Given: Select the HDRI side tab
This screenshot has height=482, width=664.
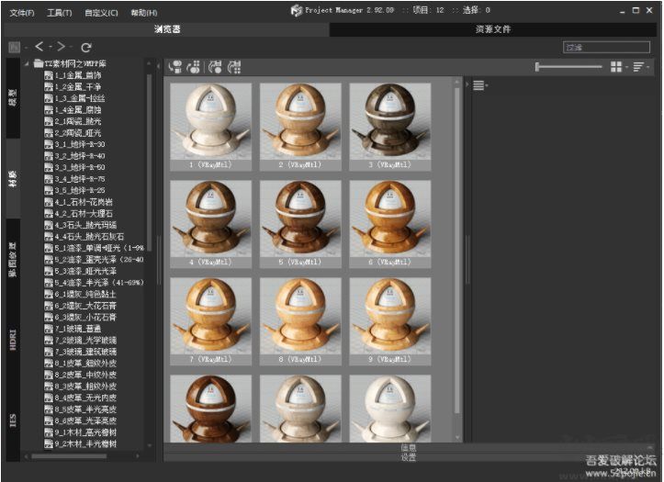Looking at the screenshot, I should click(x=13, y=342).
